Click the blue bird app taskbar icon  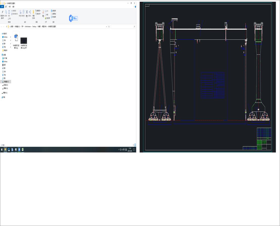19,150
